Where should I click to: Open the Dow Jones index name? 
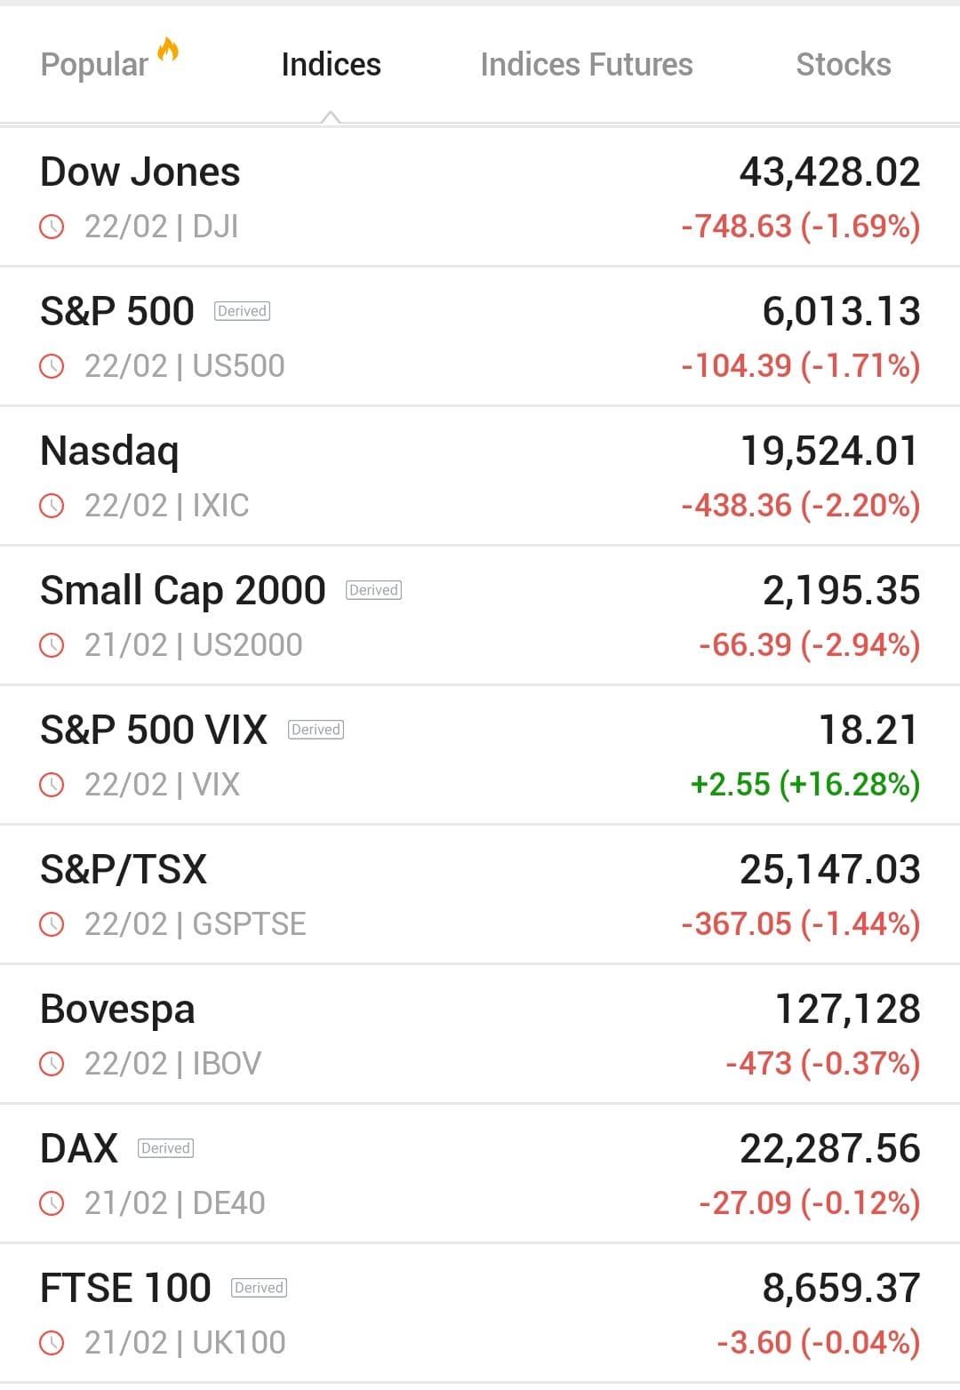coord(140,172)
